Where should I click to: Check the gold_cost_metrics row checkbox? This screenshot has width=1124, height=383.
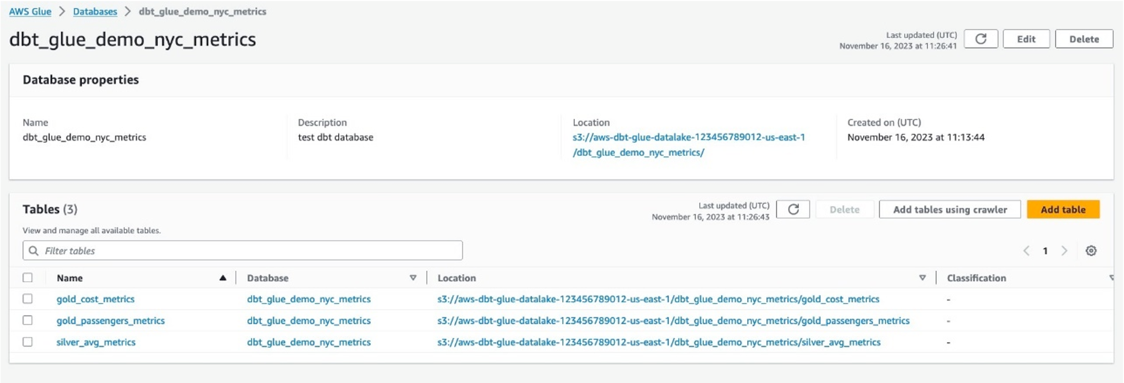pos(28,299)
